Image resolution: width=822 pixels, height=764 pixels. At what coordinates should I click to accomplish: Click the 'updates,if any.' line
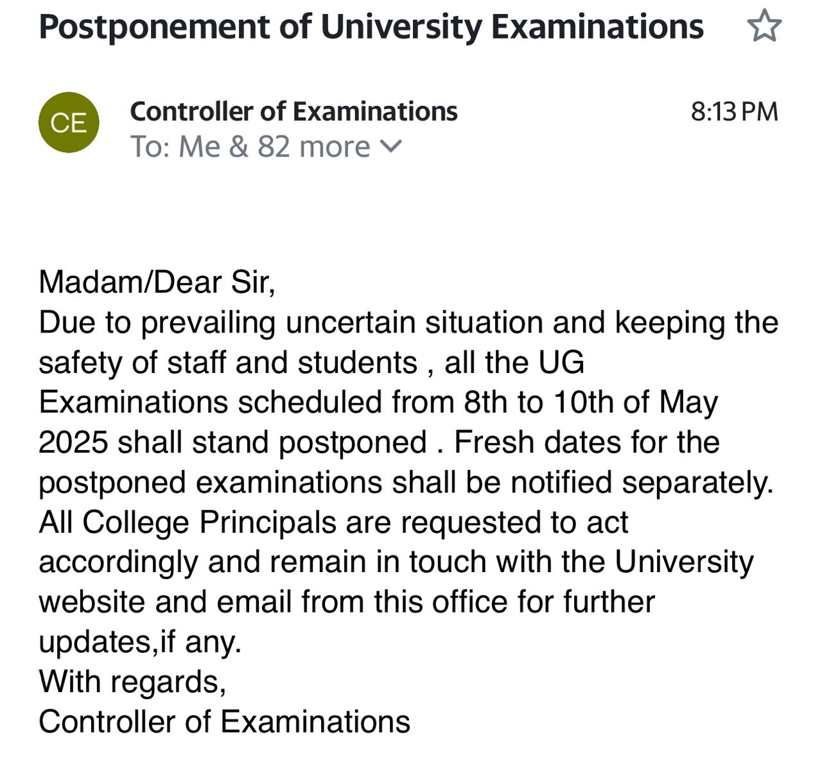pos(140,642)
